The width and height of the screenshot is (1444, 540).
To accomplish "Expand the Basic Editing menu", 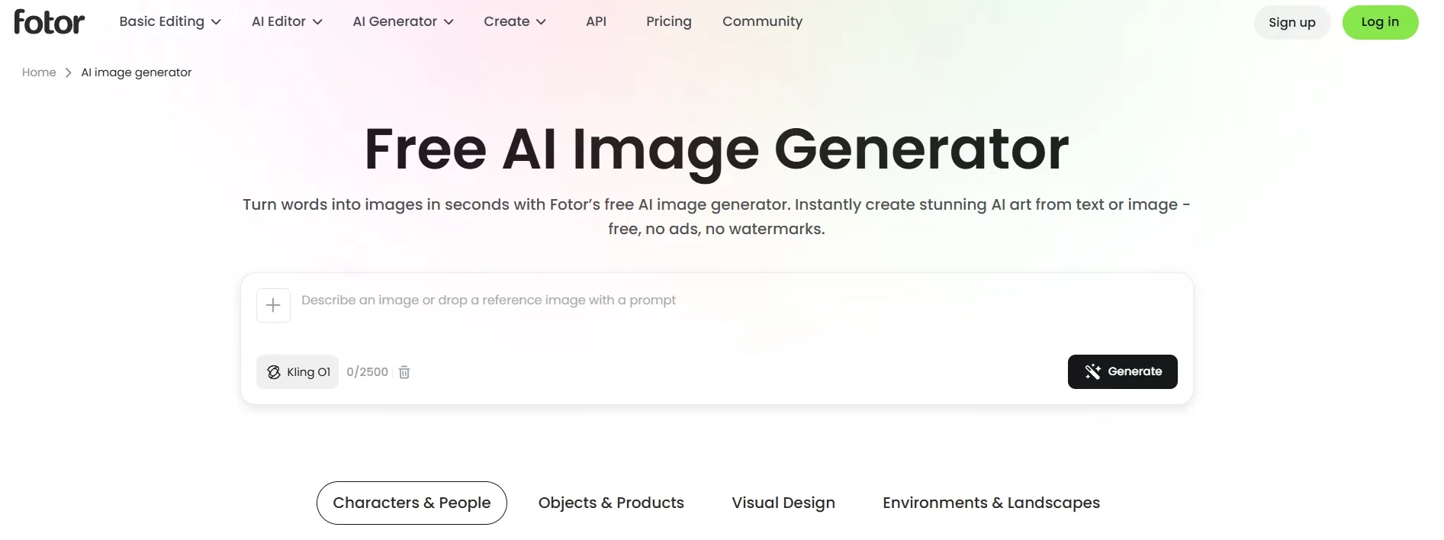I will pyautogui.click(x=170, y=21).
